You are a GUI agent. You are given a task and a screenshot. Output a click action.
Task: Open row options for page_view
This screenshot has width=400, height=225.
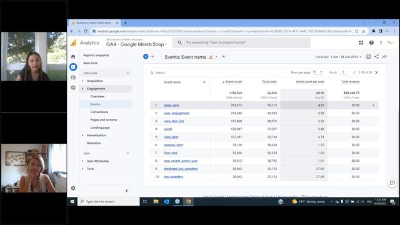coord(374,105)
